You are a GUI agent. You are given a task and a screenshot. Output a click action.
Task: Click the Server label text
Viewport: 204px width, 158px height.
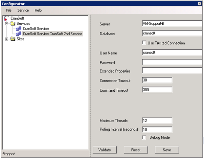click(105, 24)
